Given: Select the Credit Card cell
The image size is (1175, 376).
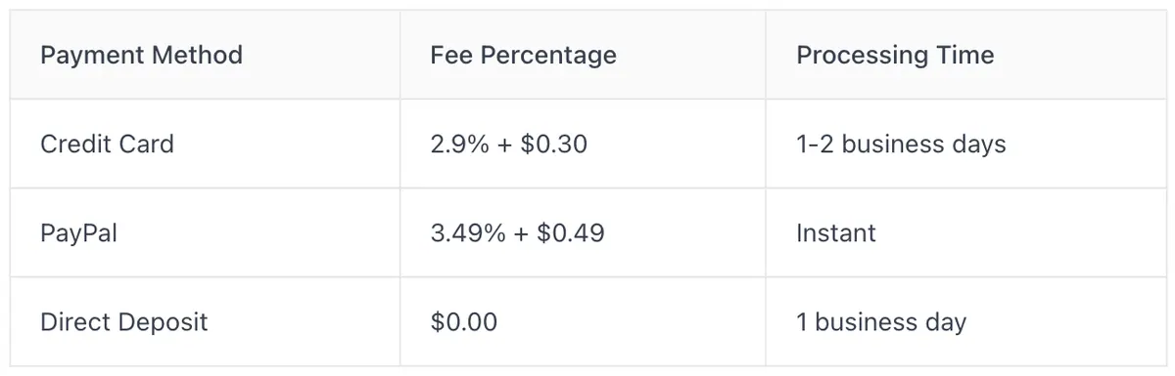Looking at the screenshot, I should point(205,144).
